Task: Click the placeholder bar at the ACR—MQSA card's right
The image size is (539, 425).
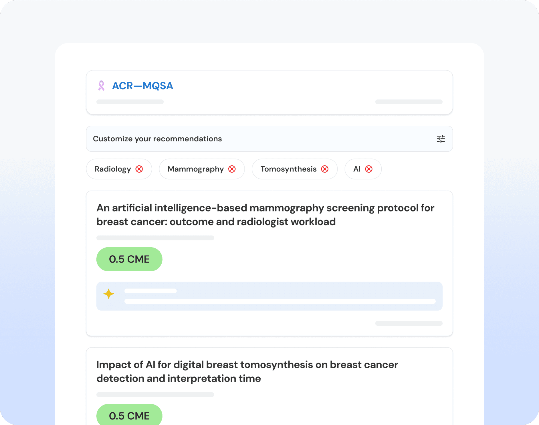Action: (x=409, y=102)
